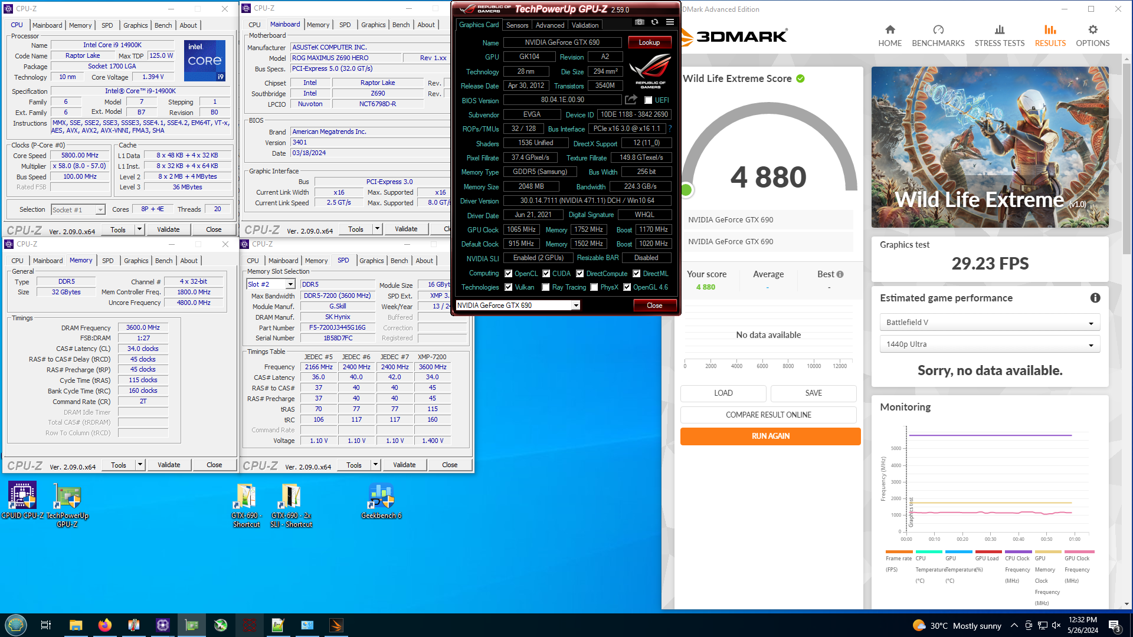Launch Firefox from the taskbar
1133x637 pixels.
click(x=105, y=625)
